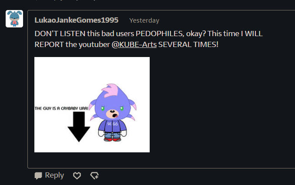Click the Reply button text
The width and height of the screenshot is (295, 185).
pyautogui.click(x=54, y=175)
